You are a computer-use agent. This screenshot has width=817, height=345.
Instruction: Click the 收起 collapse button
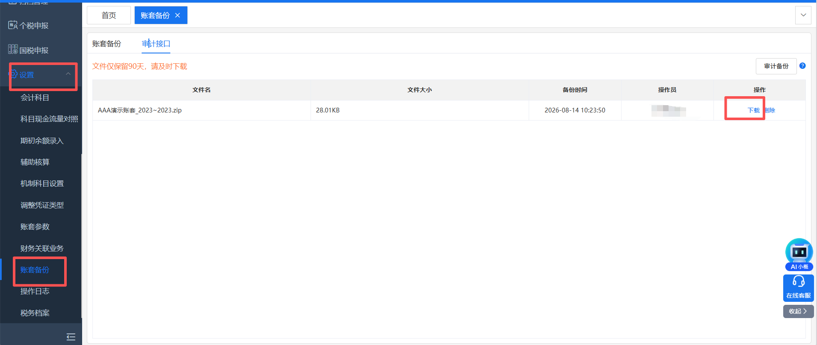point(799,311)
